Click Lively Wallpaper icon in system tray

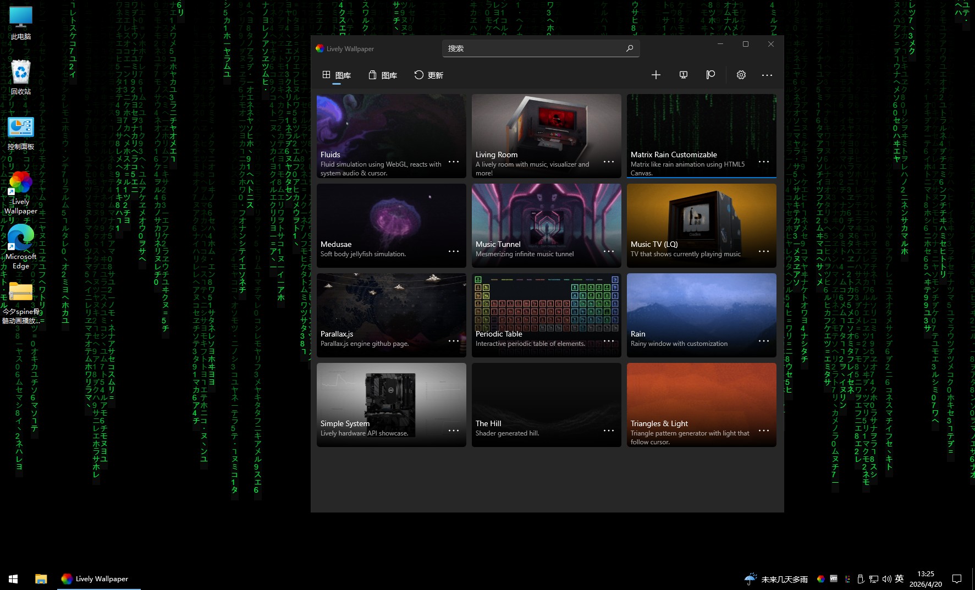[820, 579]
